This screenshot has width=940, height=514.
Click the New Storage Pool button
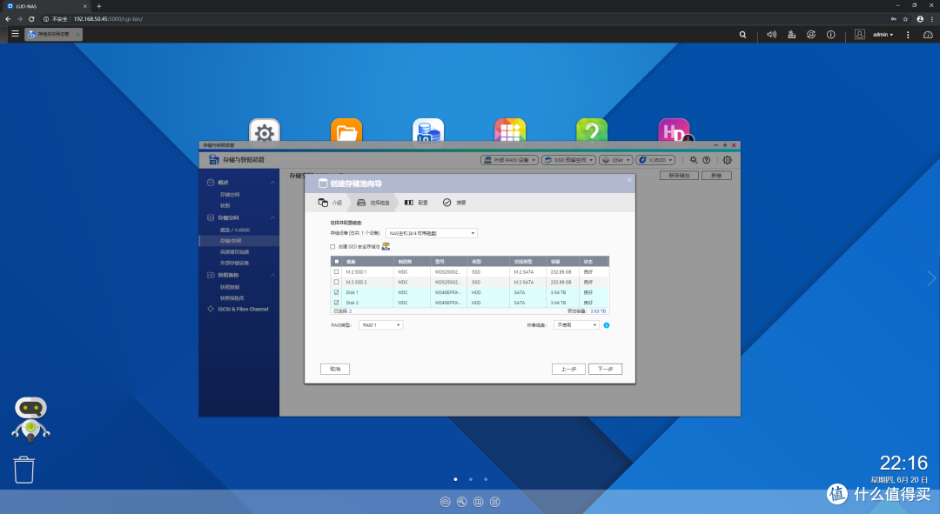click(679, 176)
